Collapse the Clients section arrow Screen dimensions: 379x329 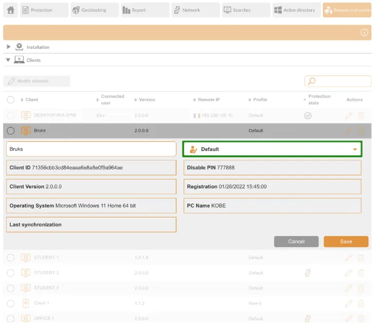click(x=8, y=60)
